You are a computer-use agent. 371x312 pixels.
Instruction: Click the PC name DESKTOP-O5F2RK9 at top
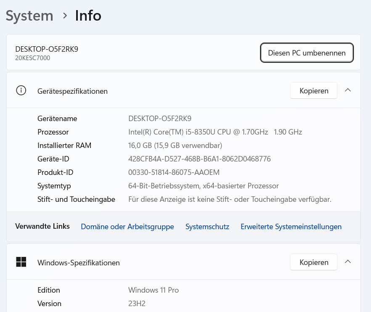(x=47, y=49)
